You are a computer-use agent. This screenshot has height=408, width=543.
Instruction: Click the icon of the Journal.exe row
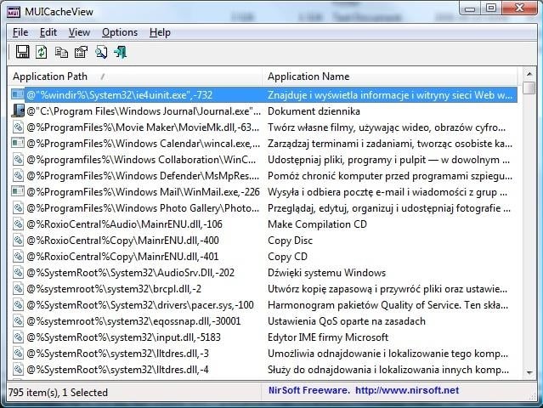pyautogui.click(x=18, y=110)
